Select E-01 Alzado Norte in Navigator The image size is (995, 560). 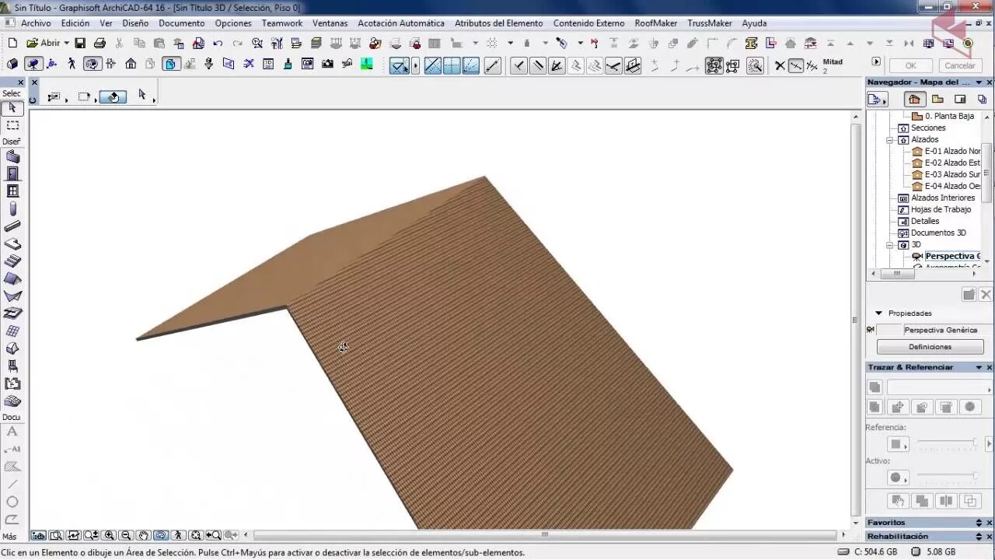[945, 151]
